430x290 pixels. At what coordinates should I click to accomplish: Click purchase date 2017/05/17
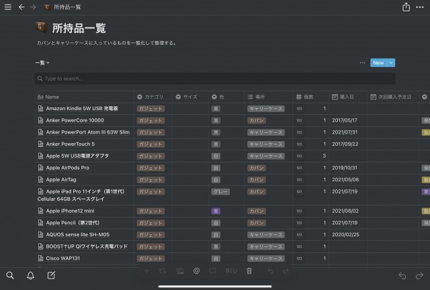click(x=345, y=120)
